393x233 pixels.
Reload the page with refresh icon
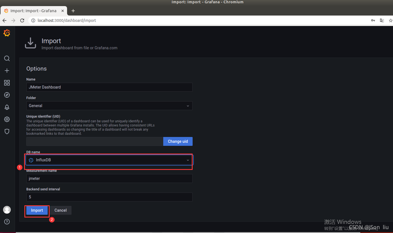[x=22, y=20]
